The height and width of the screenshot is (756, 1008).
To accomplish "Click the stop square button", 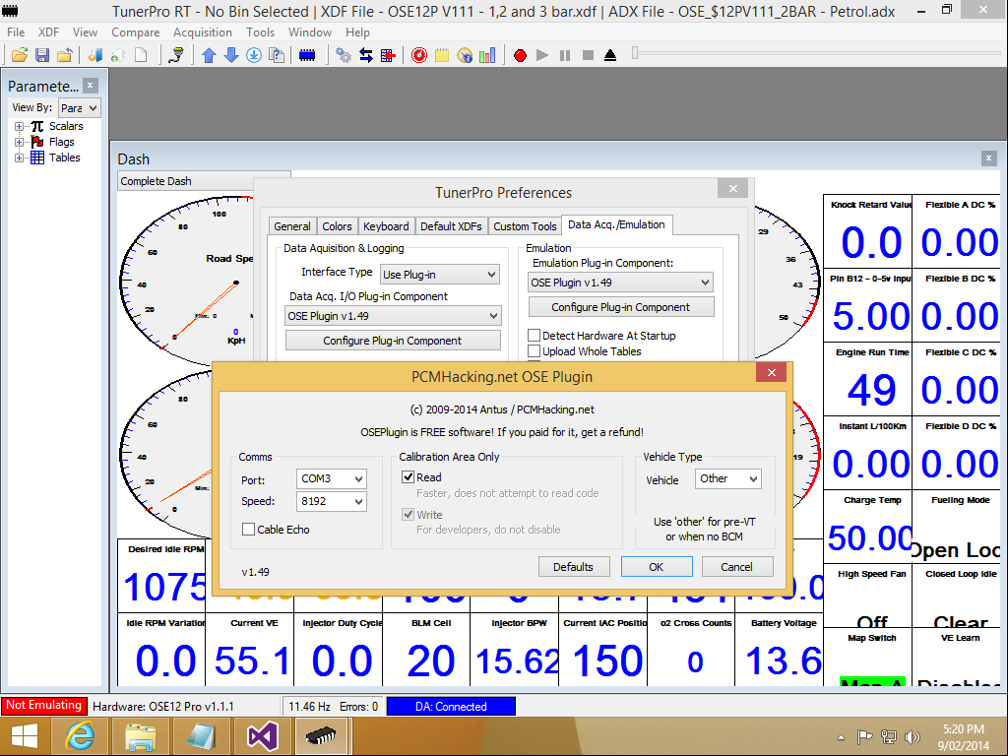I will (x=588, y=55).
